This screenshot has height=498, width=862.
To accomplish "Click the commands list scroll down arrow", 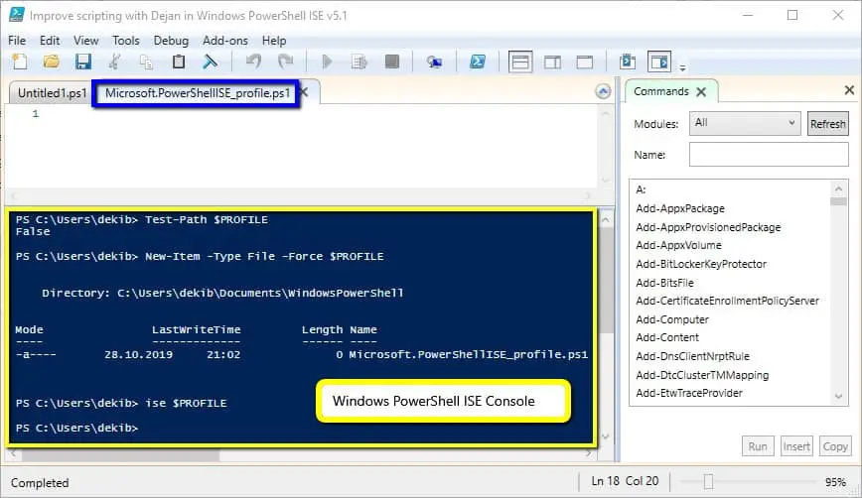I will pyautogui.click(x=838, y=396).
